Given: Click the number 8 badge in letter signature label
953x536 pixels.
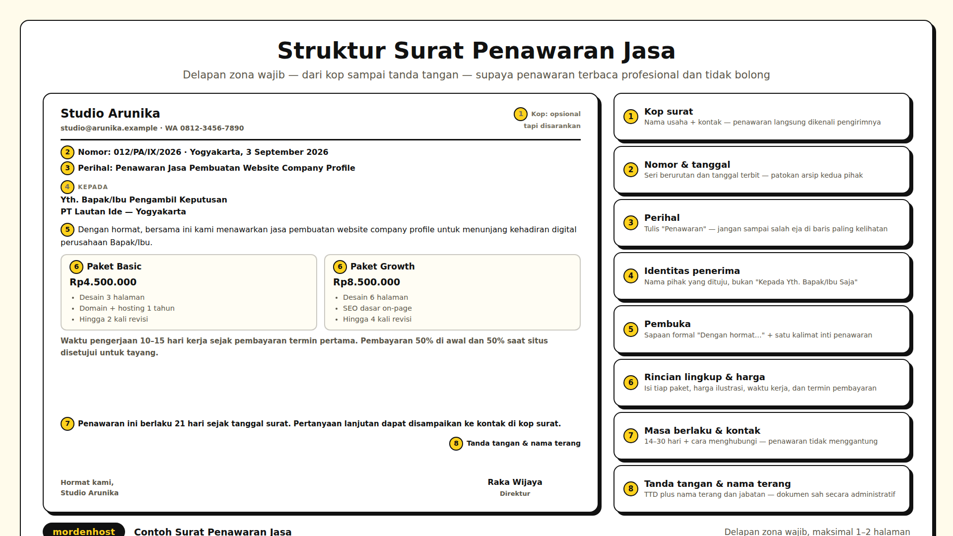Looking at the screenshot, I should click(456, 444).
